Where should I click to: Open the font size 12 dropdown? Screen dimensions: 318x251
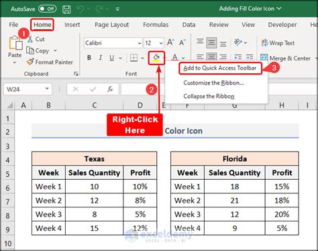point(161,43)
